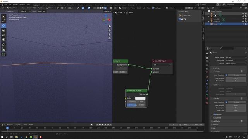
Task: Open Object Mode dropdown
Action: (x=13, y=8)
